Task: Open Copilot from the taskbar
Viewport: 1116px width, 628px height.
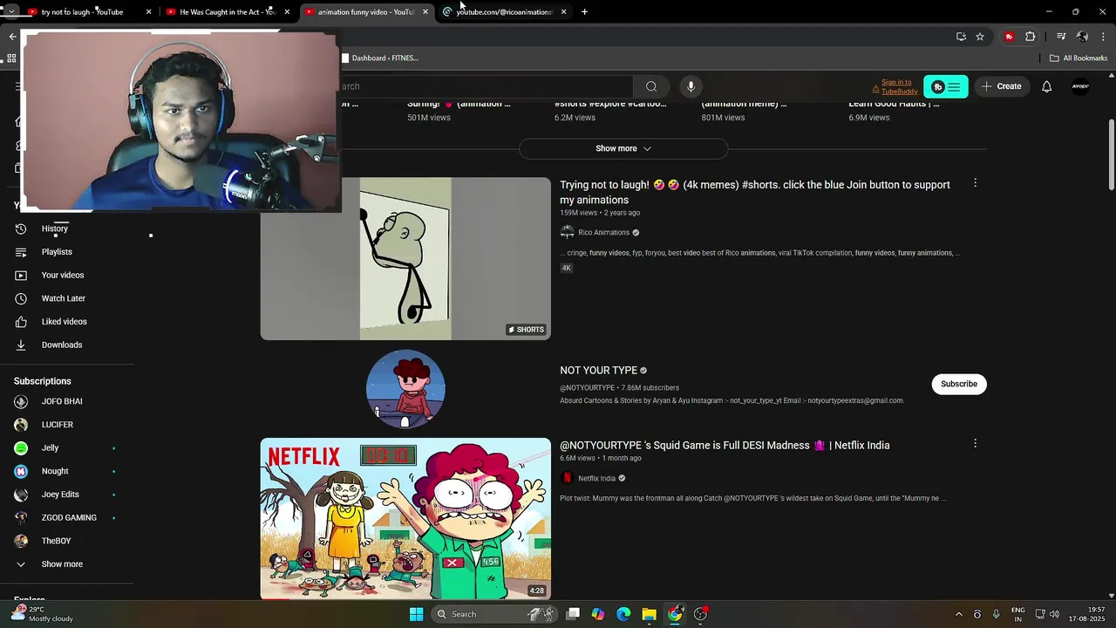Action: (x=597, y=614)
